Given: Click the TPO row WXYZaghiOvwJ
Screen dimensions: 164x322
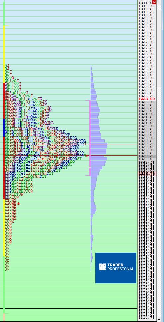Looking at the screenshot, I should pyautogui.click(x=19, y=96).
